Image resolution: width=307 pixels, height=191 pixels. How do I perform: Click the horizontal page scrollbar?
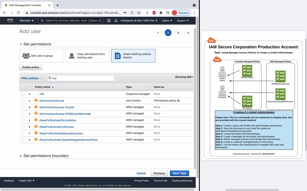click(x=97, y=189)
